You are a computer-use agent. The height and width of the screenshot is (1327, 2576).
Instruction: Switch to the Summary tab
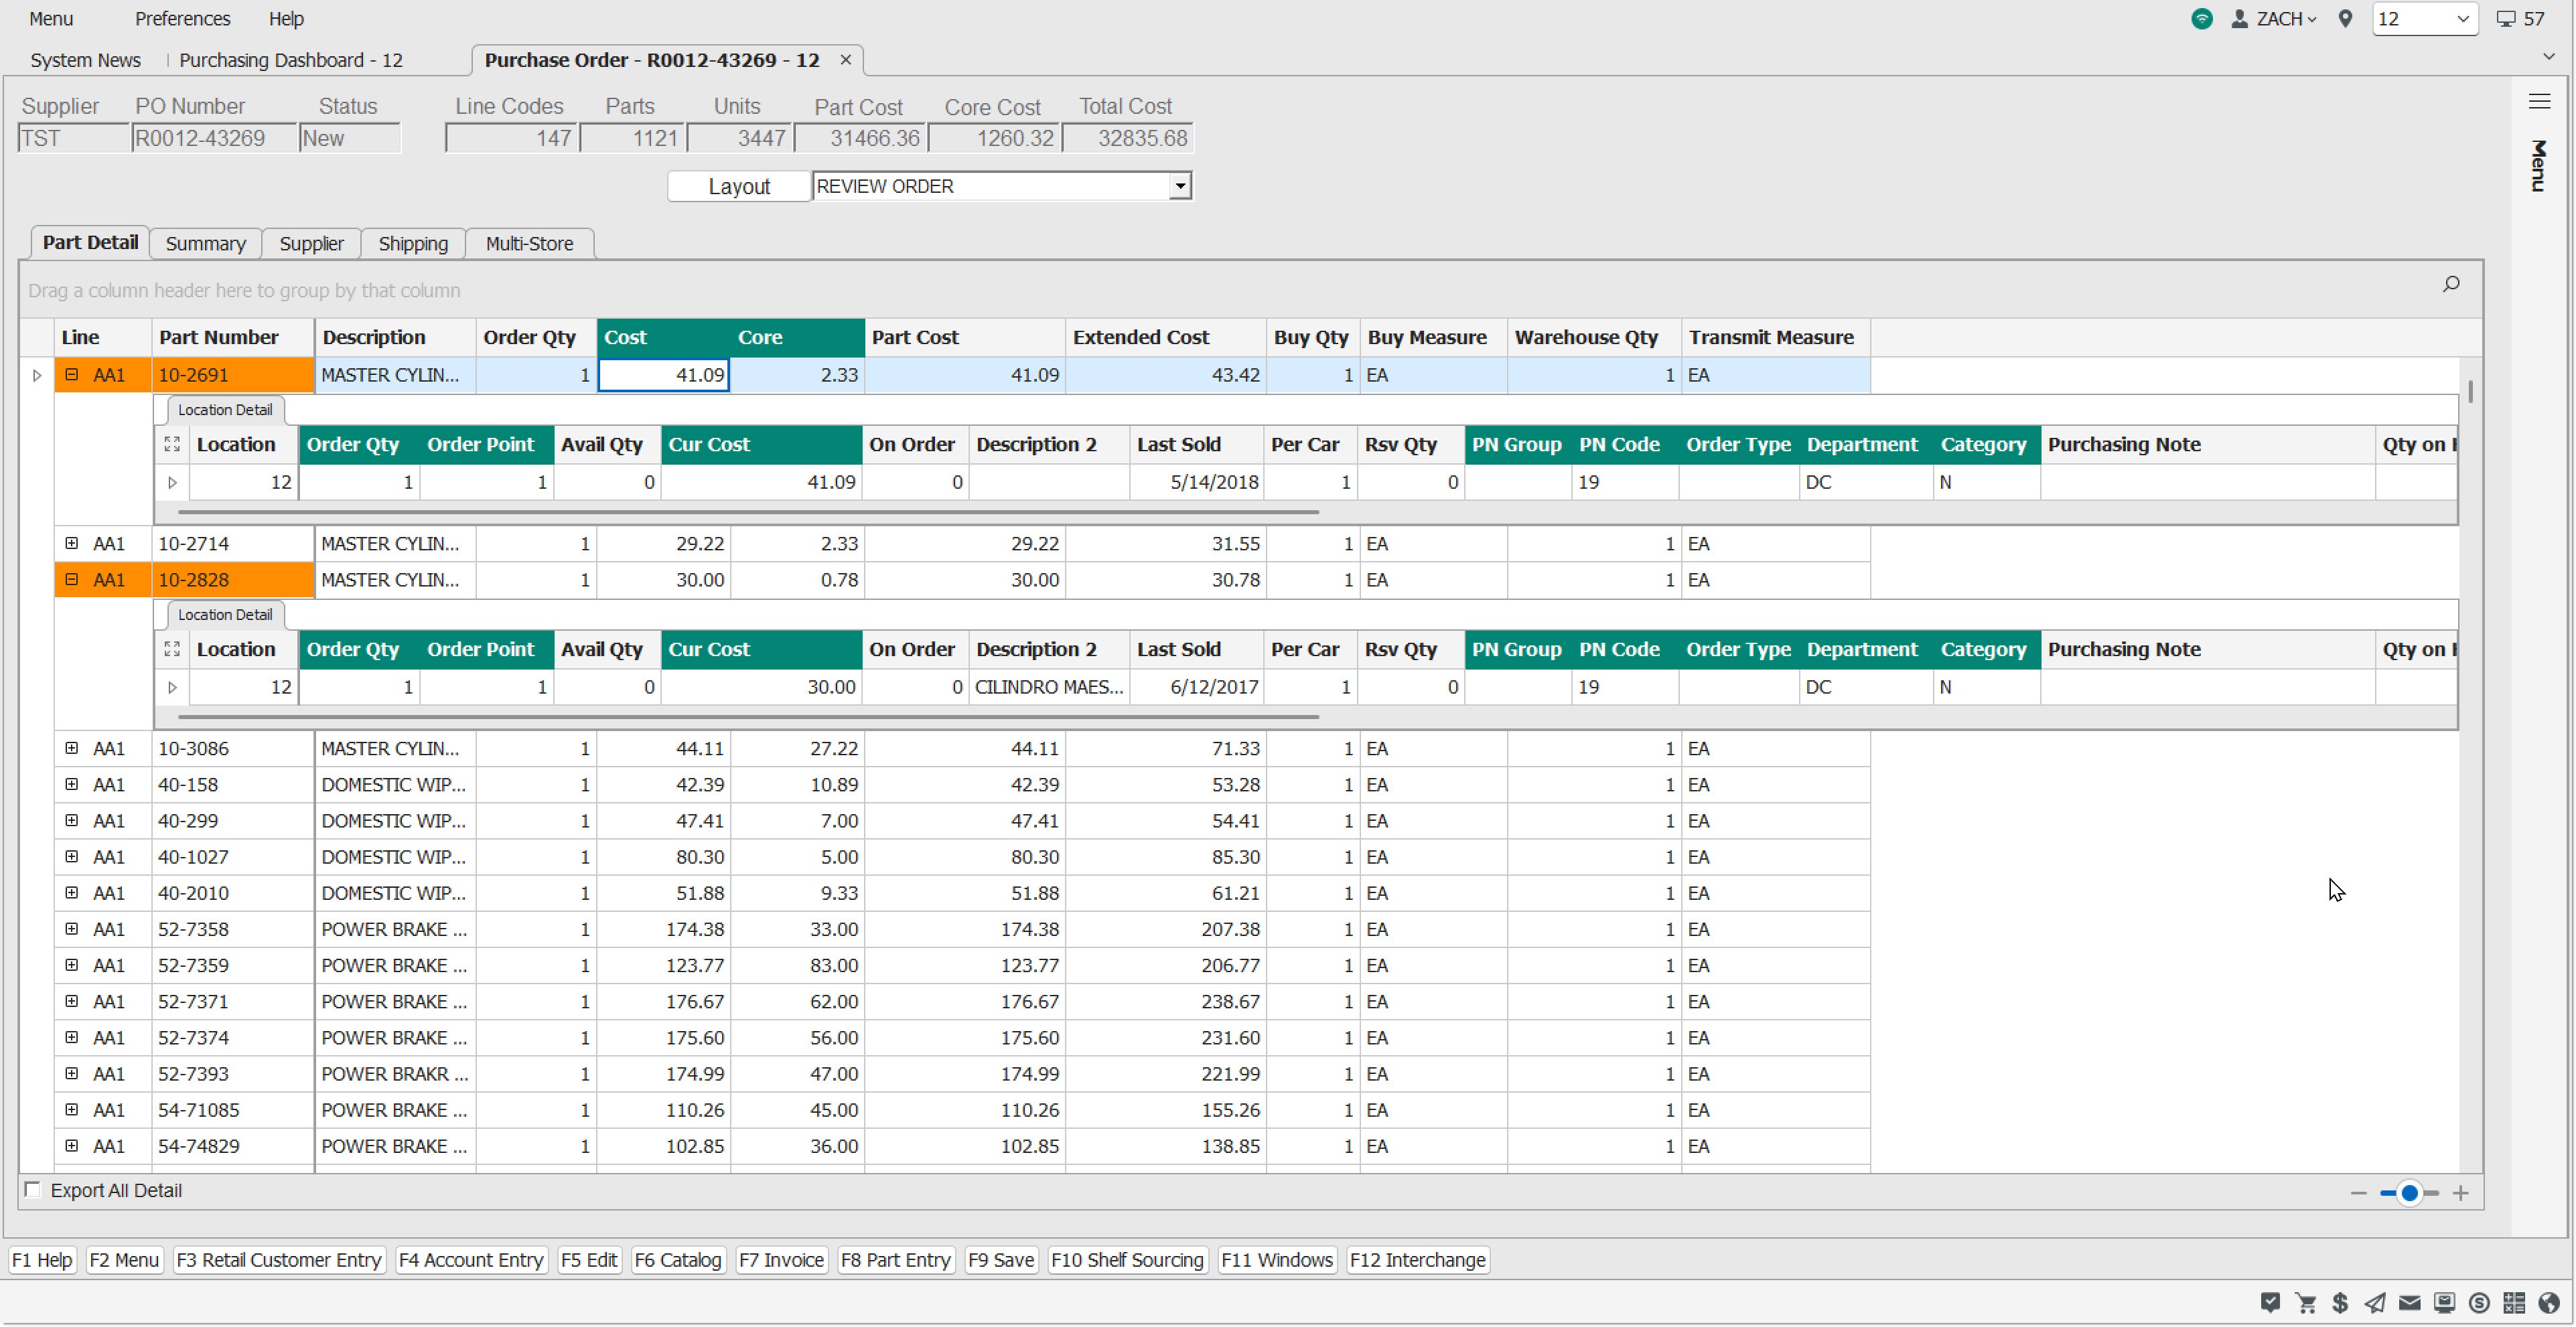click(x=205, y=244)
